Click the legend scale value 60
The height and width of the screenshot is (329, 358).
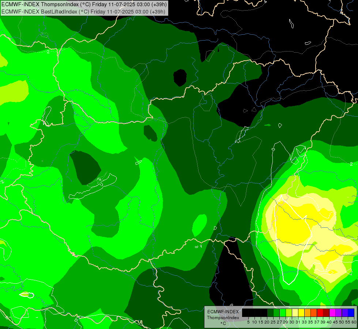(354, 322)
